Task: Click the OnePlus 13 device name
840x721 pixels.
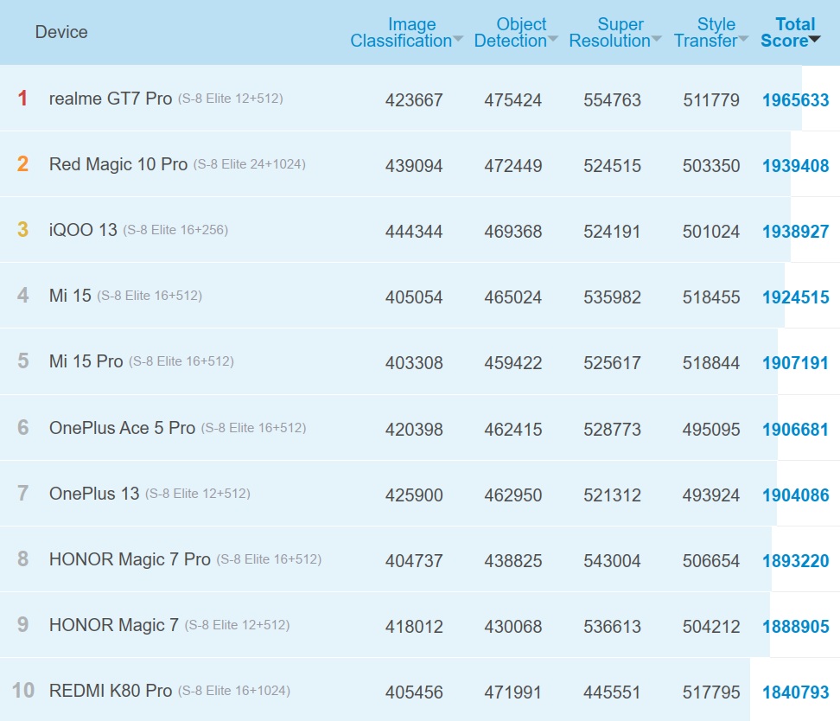Action: [94, 494]
